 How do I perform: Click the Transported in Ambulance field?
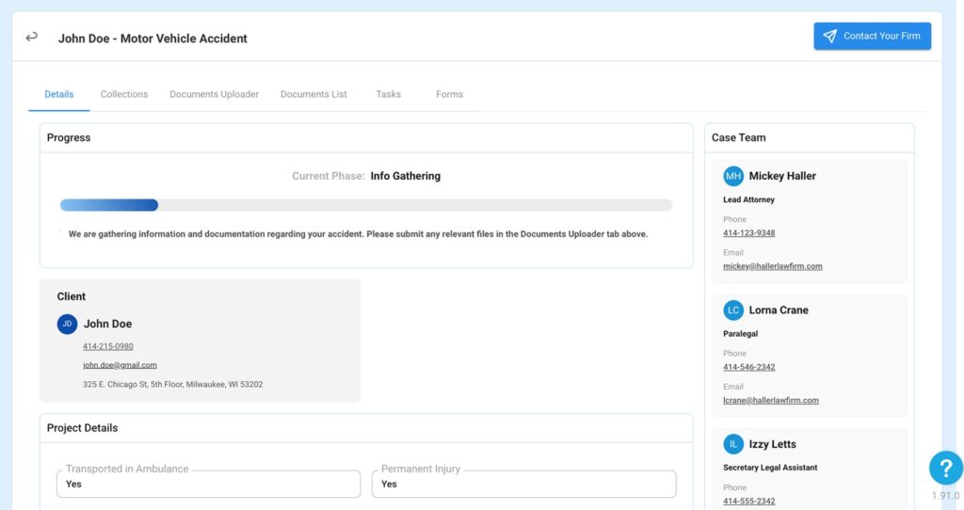(208, 484)
